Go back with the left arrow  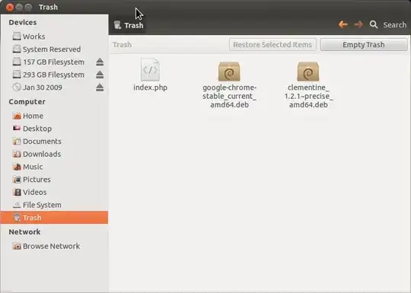tap(342, 24)
